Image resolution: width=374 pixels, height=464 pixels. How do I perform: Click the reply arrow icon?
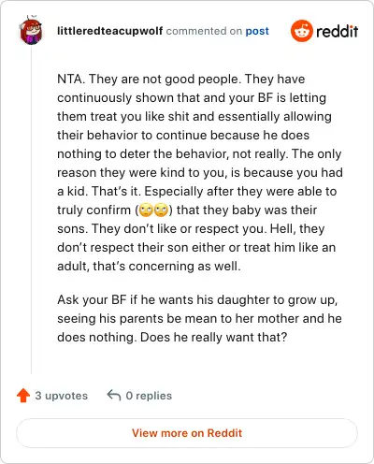click(114, 395)
